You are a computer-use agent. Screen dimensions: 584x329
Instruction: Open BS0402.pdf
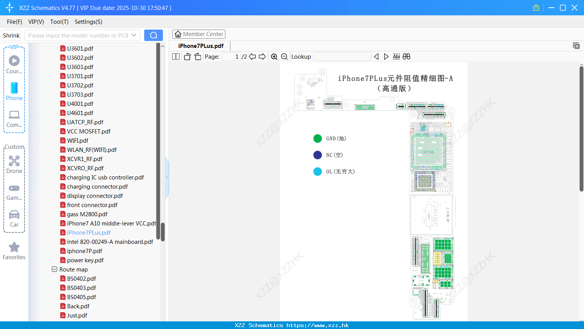click(x=78, y=278)
